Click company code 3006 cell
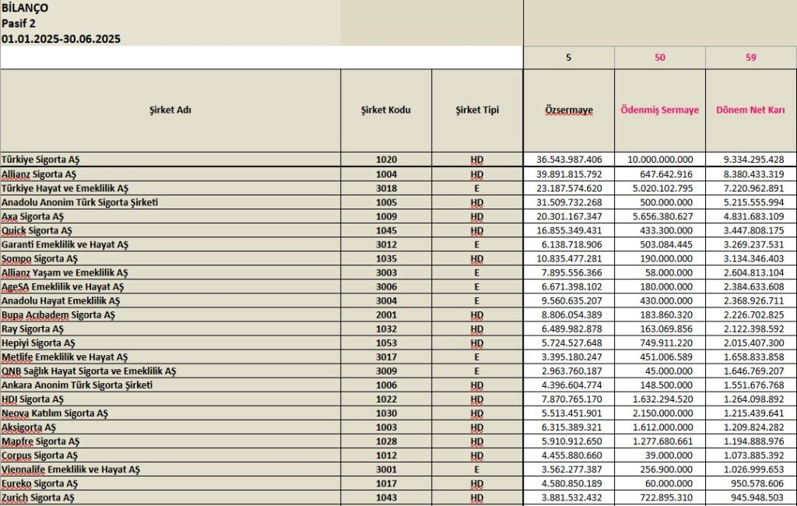The width and height of the screenshot is (797, 506). (386, 286)
